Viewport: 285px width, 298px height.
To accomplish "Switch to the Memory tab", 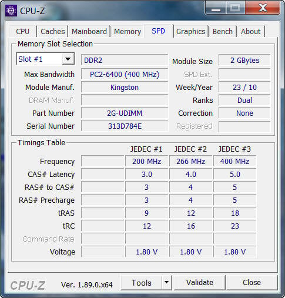I will click(x=128, y=31).
